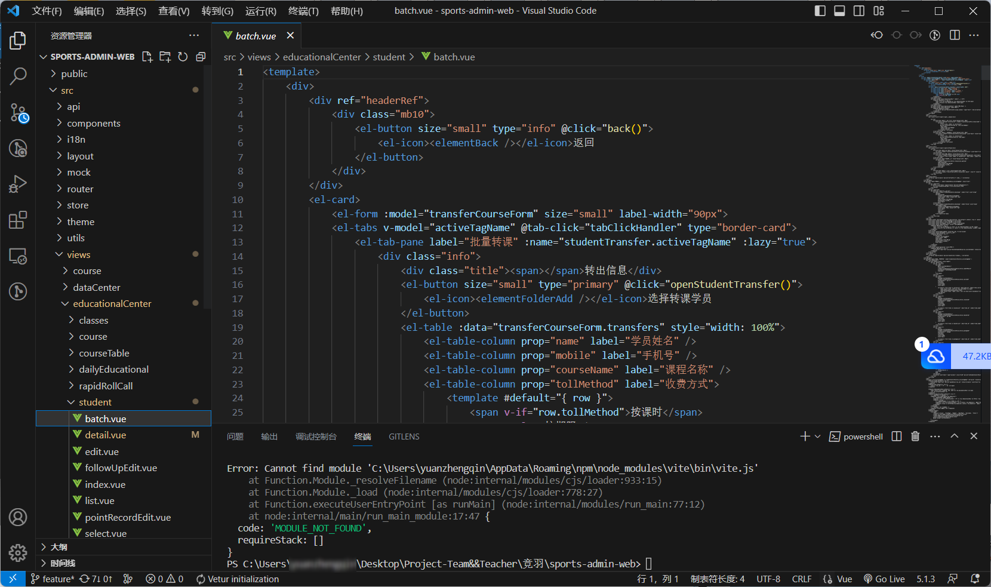Switch to the 输出 panel tab
The height and width of the screenshot is (587, 991).
[269, 437]
